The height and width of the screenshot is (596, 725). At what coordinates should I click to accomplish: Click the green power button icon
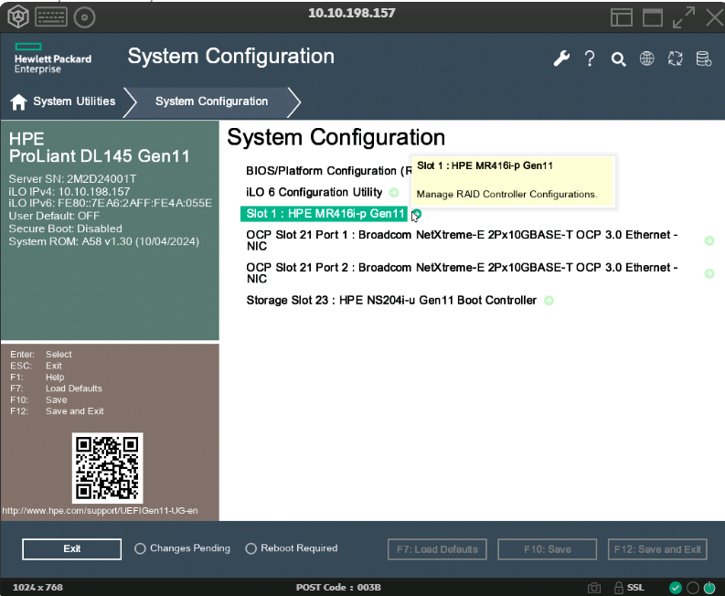[x=709, y=588]
